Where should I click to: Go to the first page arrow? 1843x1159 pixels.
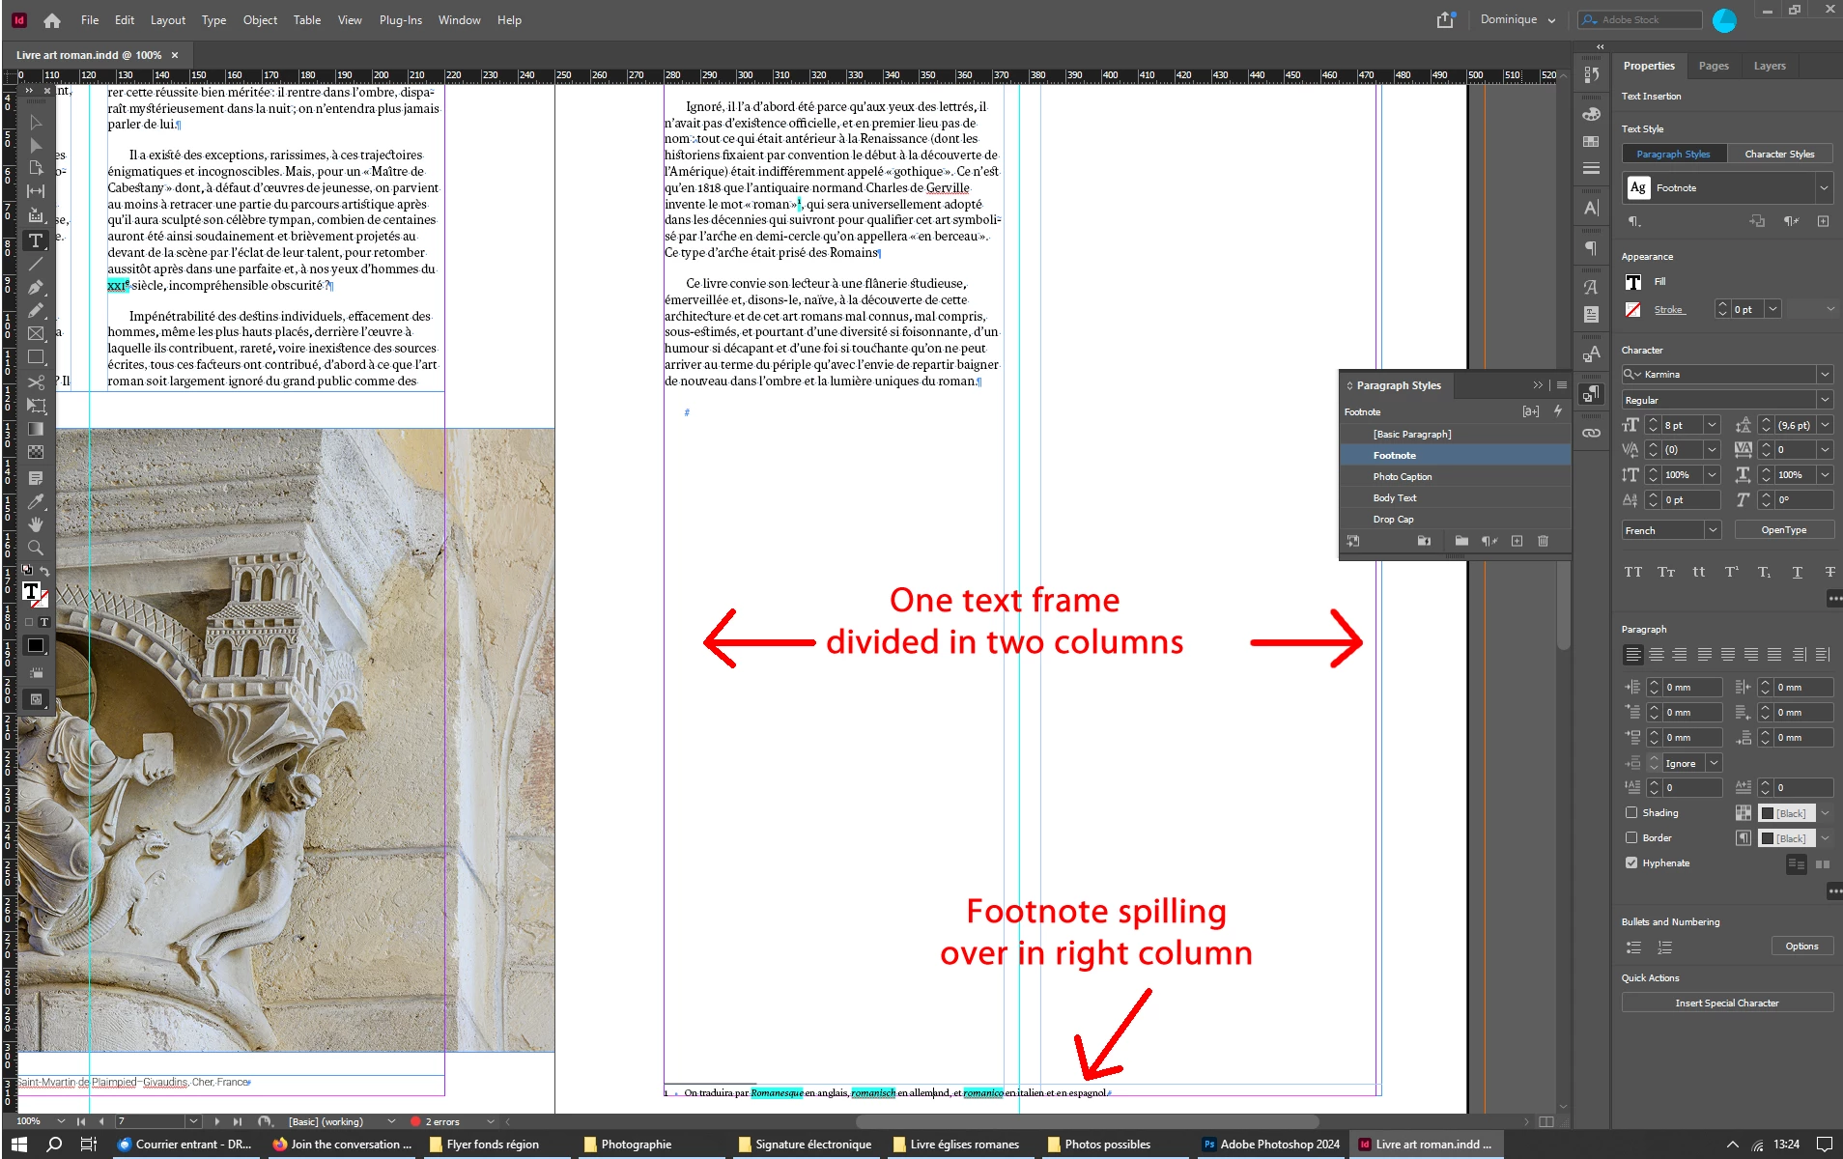pos(81,1121)
